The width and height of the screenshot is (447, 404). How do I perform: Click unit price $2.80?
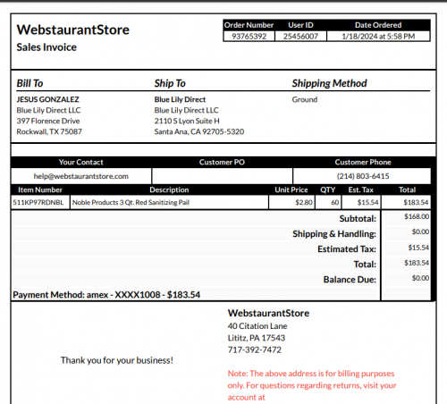point(304,203)
